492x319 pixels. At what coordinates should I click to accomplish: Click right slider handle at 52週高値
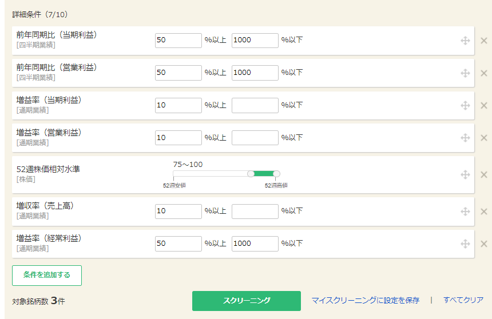[276, 174]
